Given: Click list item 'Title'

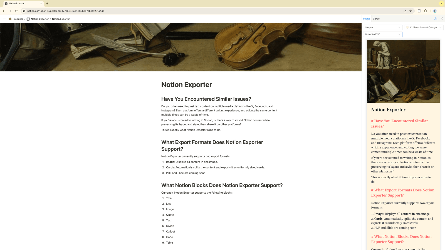Looking at the screenshot, I should [x=169, y=198].
